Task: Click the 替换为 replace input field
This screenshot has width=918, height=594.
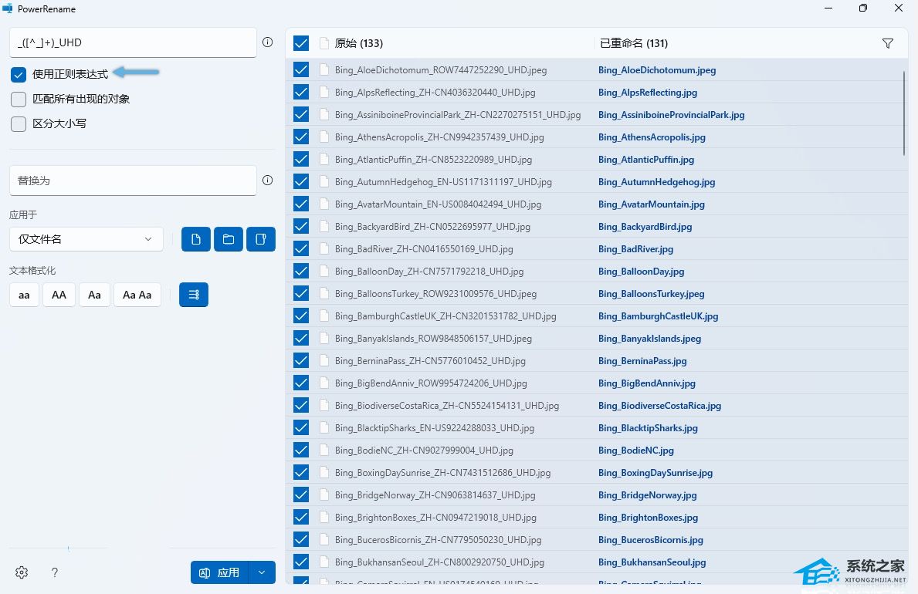Action: coord(133,181)
